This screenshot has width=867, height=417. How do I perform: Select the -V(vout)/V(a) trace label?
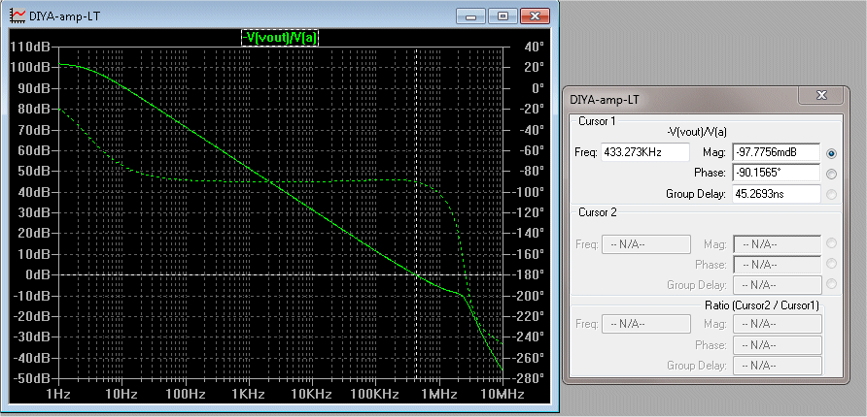(280, 38)
